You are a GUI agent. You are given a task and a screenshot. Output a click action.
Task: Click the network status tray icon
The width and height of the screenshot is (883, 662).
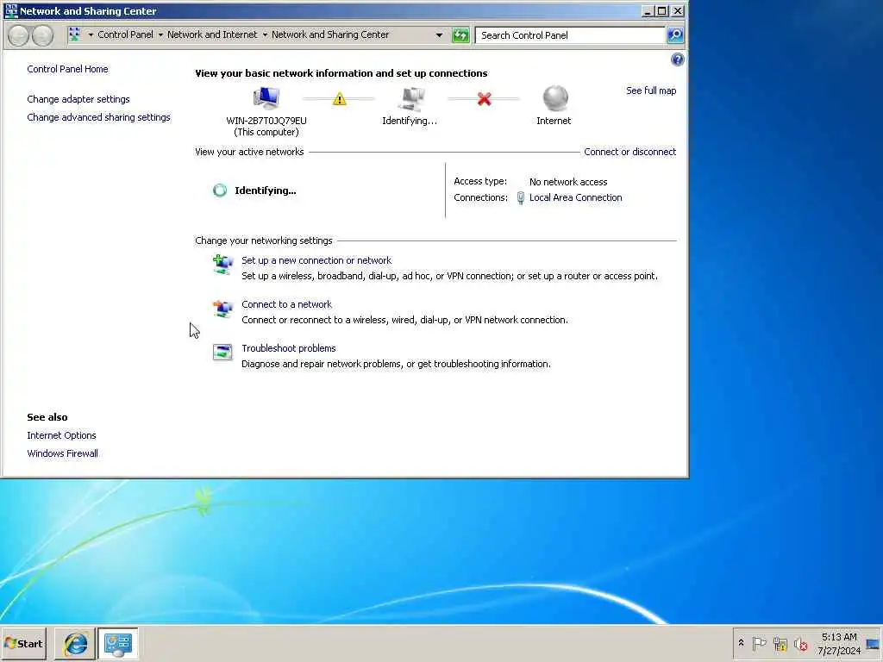pos(780,643)
